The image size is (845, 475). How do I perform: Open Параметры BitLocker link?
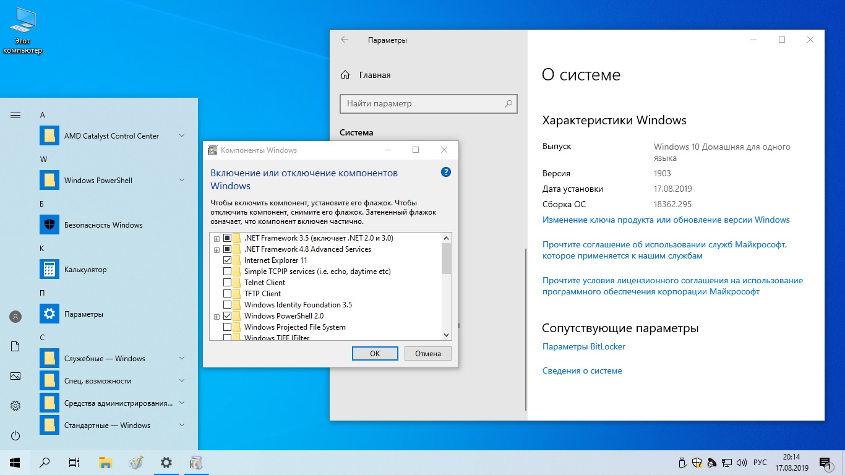pos(584,346)
